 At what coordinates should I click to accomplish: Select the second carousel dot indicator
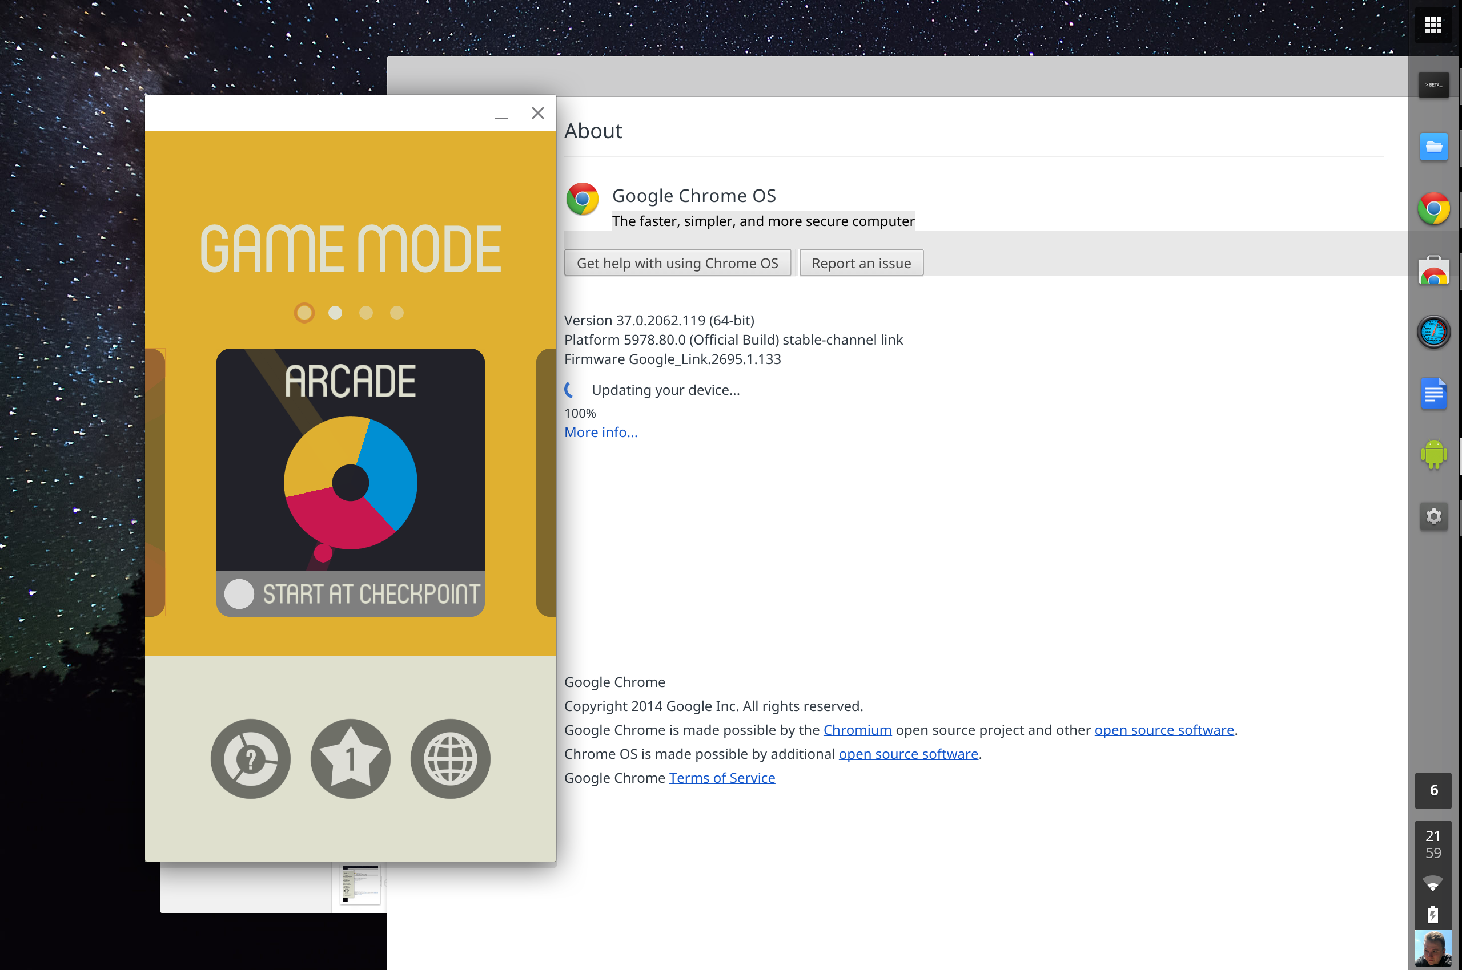coord(336,313)
